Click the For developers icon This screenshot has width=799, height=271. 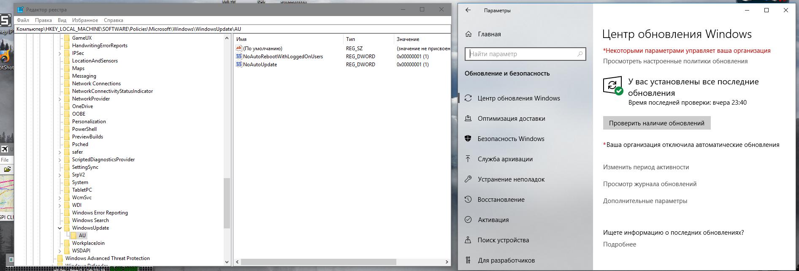[468, 260]
